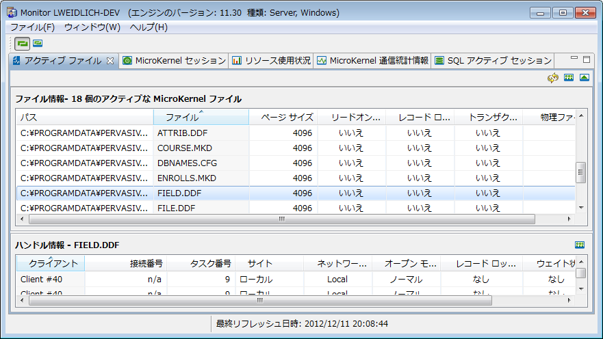Click file list vertical scrollbar down arrow
The height and width of the screenshot is (339, 603).
(581, 206)
